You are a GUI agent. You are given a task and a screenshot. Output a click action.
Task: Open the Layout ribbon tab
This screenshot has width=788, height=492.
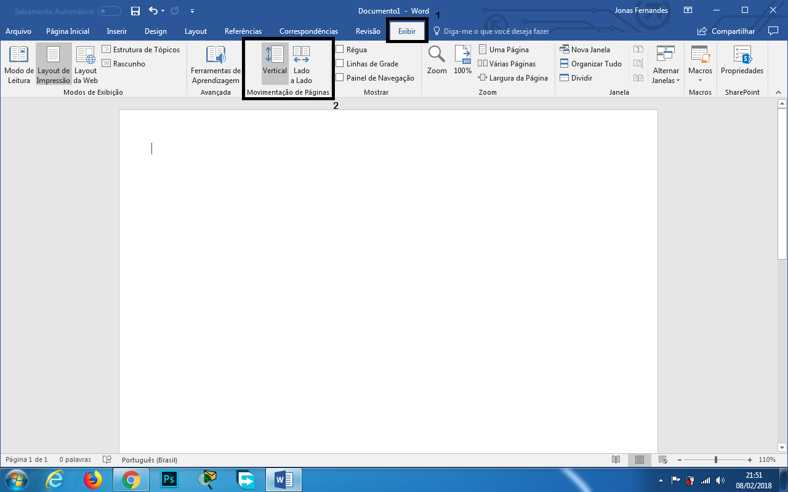click(x=196, y=31)
